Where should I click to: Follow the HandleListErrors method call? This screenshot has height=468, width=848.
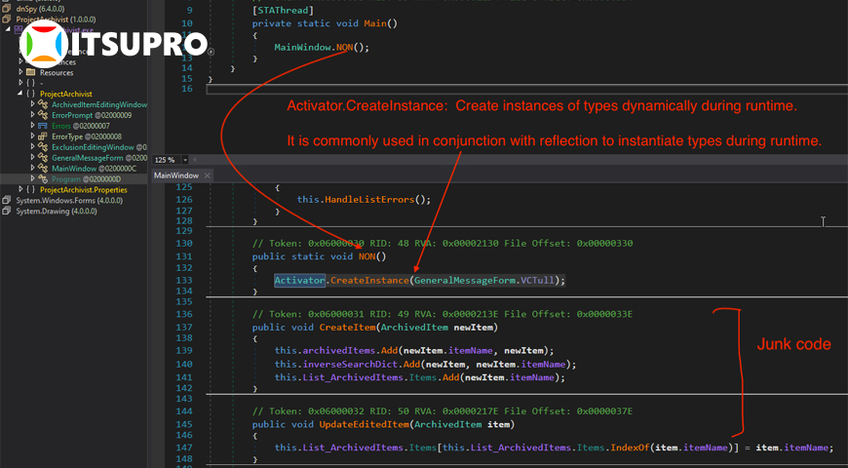point(369,200)
